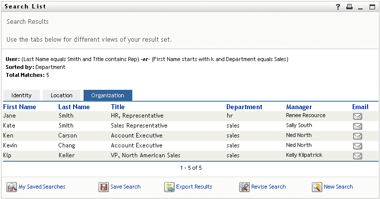The height and width of the screenshot is (199, 380).
Task: Open My Saved Searches link
Action: (42, 187)
